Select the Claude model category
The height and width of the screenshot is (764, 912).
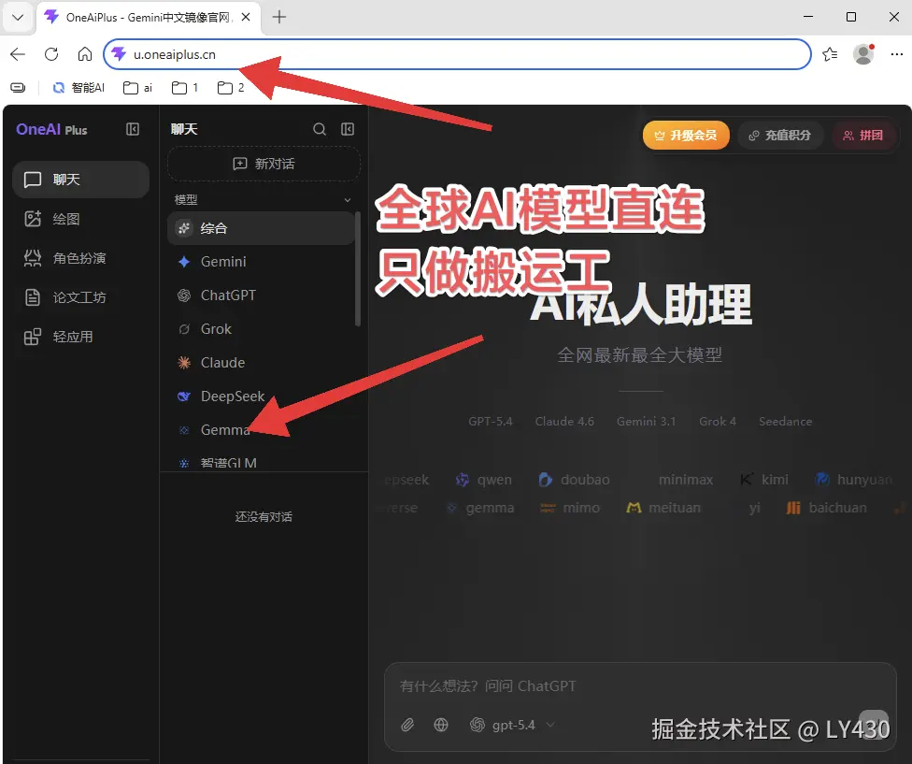[261, 363]
